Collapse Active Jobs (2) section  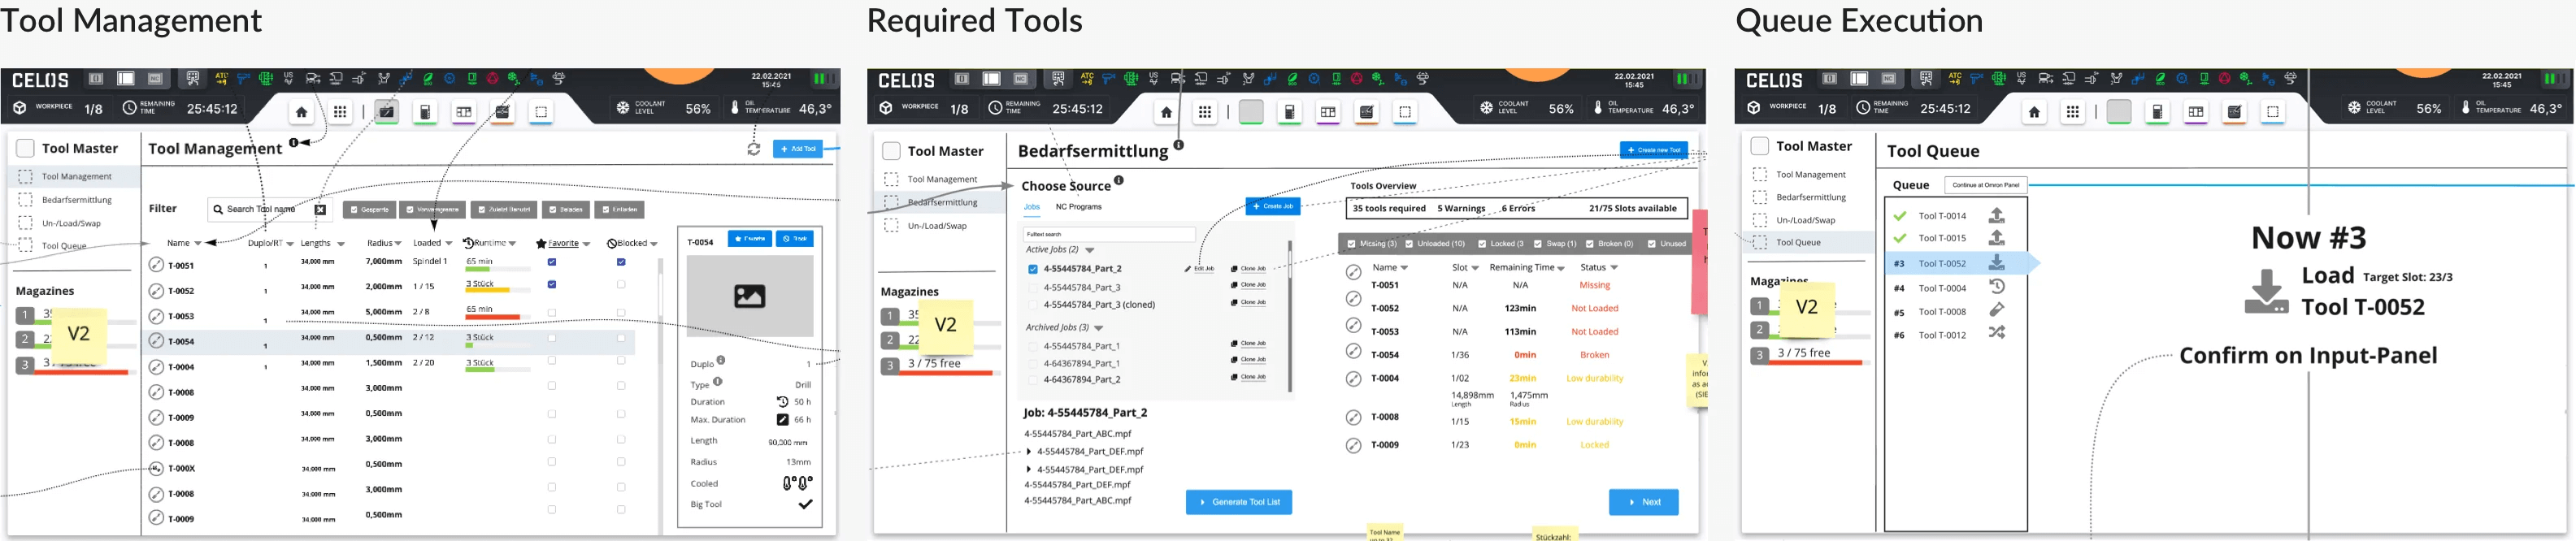(x=1090, y=250)
